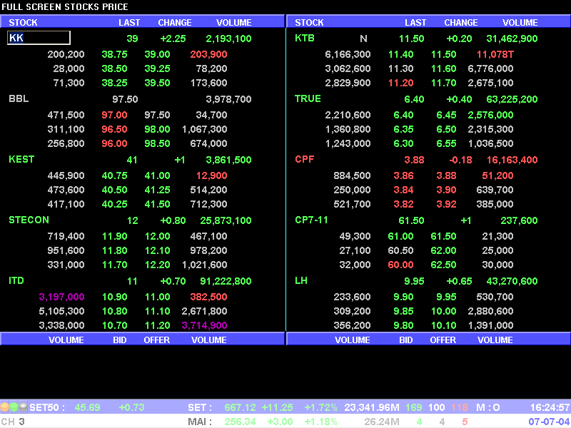Image resolution: width=571 pixels, height=428 pixels.
Task: Click LH total volume 43,270,600
Action: click(x=512, y=281)
